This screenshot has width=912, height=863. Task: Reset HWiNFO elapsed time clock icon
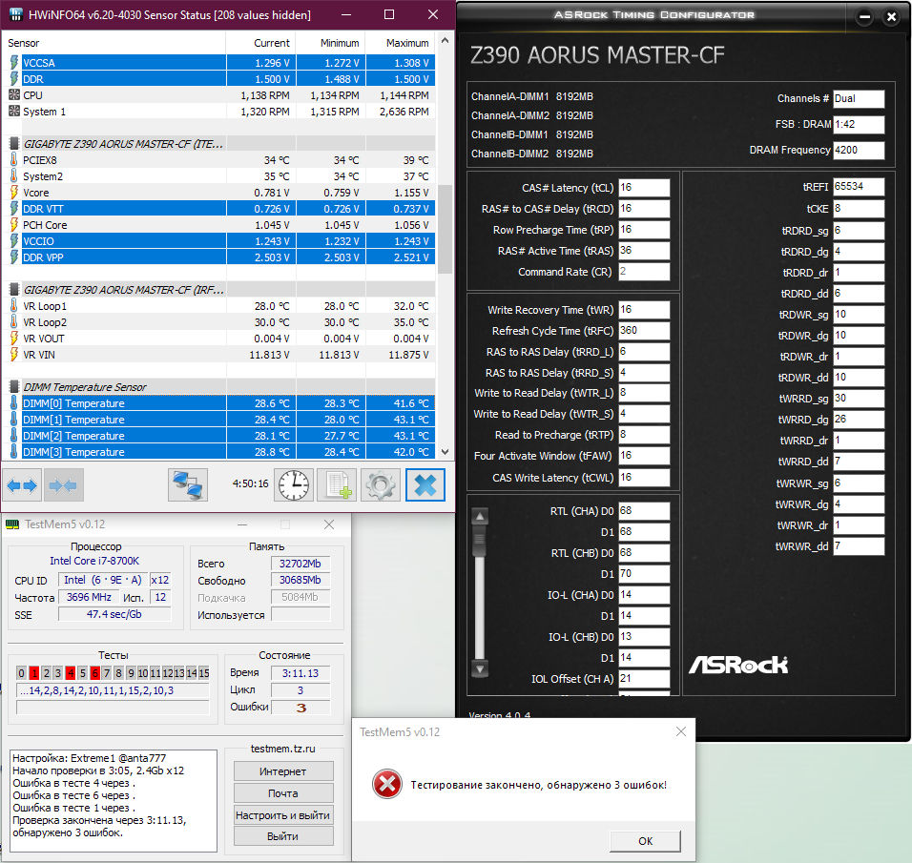click(x=294, y=485)
